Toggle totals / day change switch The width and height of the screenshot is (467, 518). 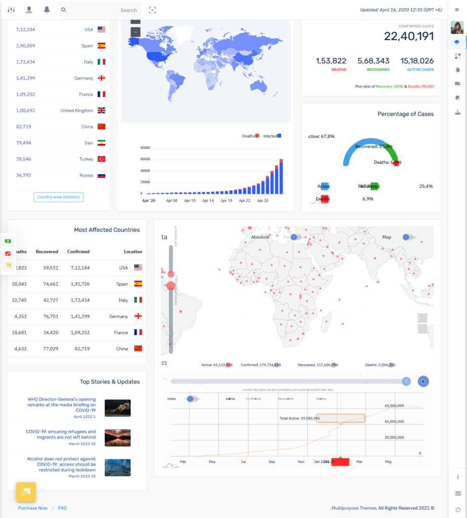pyautogui.click(x=192, y=399)
